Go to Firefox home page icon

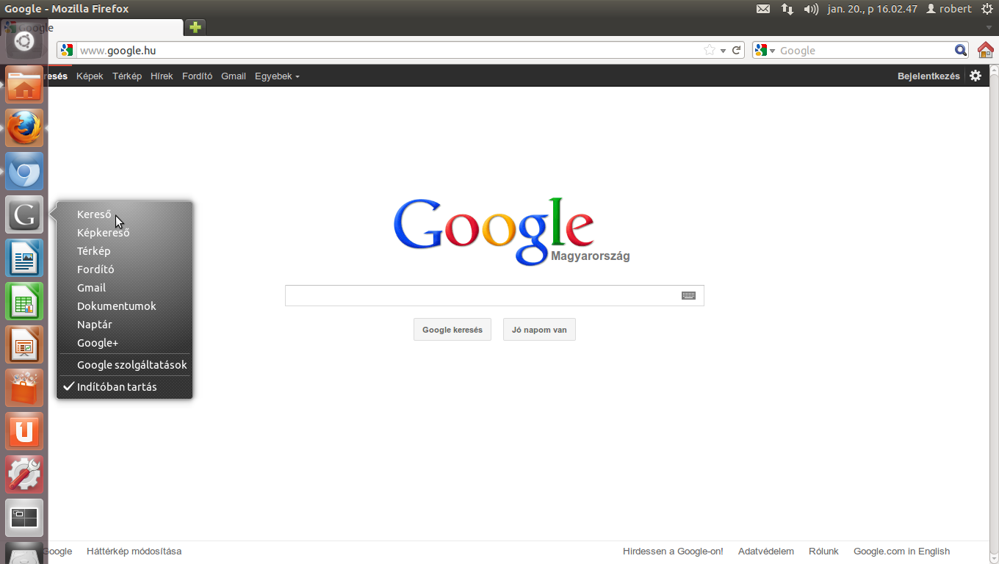[x=986, y=51]
